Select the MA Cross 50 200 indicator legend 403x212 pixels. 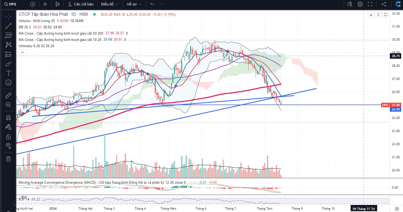61,33
